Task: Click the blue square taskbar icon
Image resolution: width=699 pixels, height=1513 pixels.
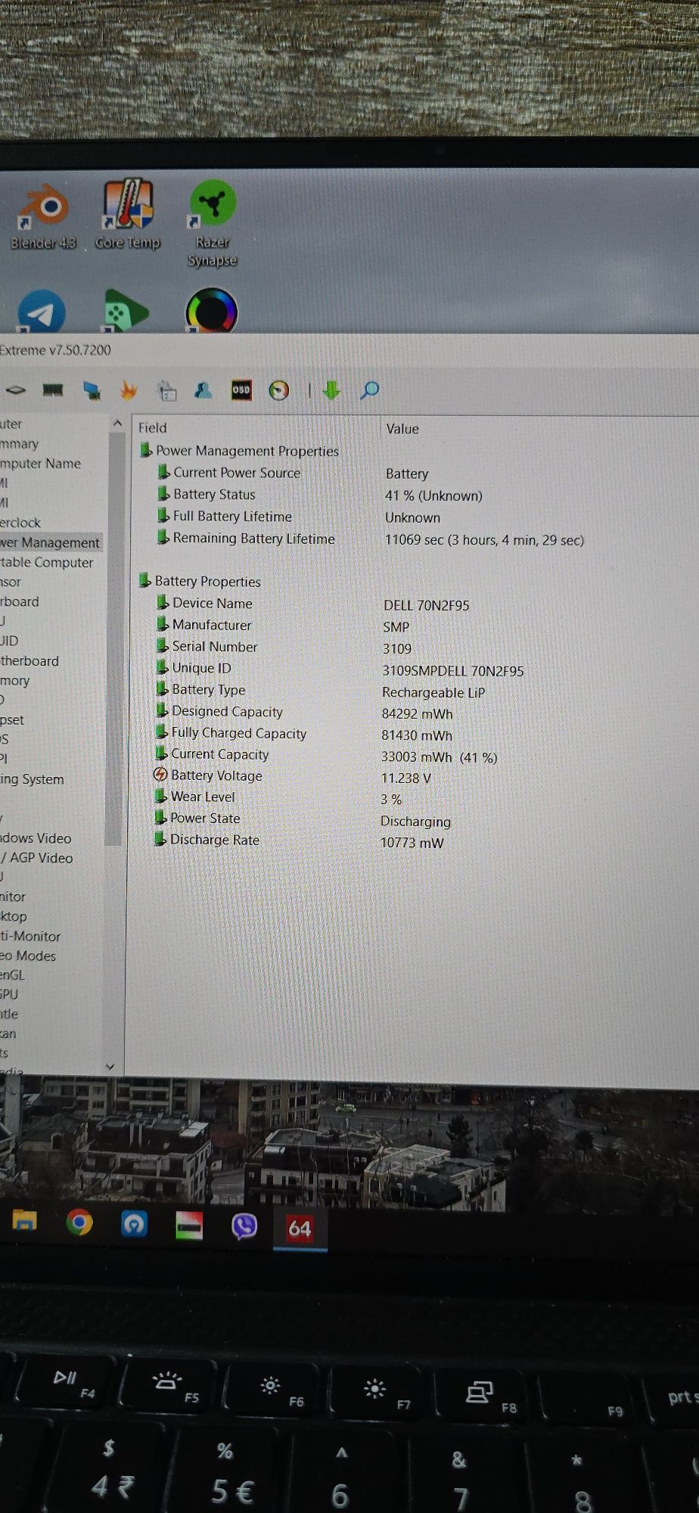Action: 135,1224
